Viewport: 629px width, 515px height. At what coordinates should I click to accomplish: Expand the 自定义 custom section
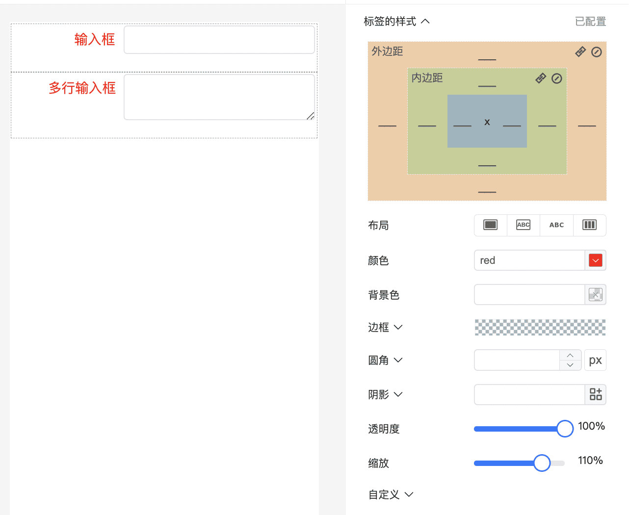tap(409, 494)
